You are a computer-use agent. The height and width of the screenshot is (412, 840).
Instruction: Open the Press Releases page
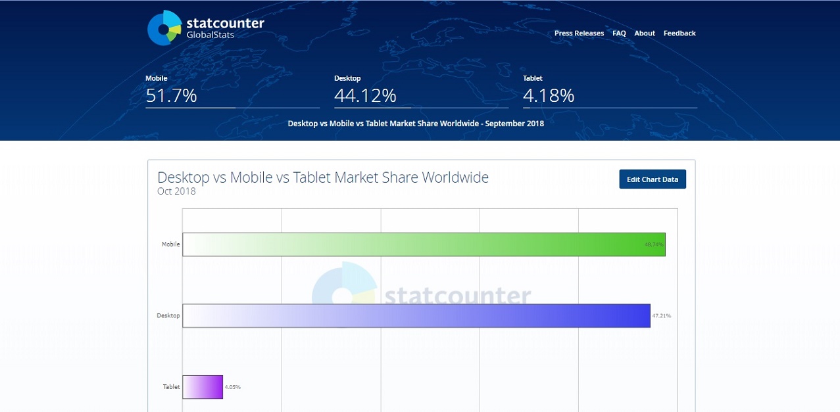[x=579, y=34]
